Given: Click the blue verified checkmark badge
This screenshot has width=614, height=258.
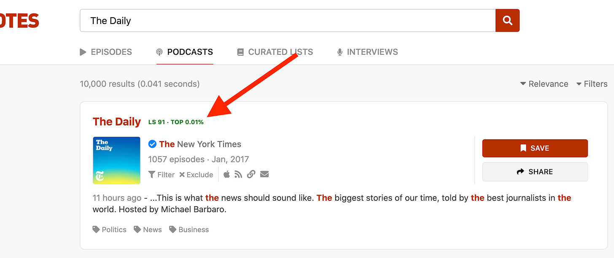Looking at the screenshot, I should click(x=152, y=144).
